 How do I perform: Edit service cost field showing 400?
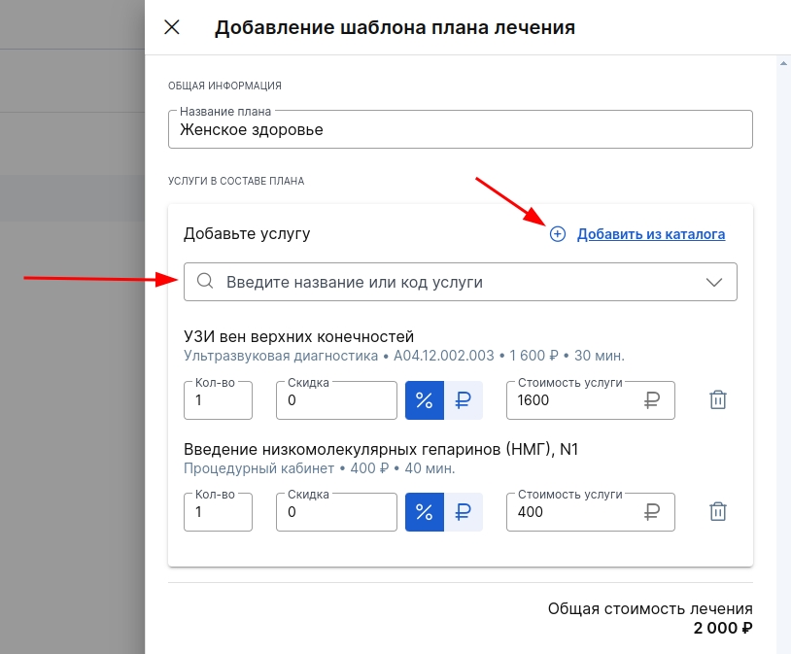point(591,512)
